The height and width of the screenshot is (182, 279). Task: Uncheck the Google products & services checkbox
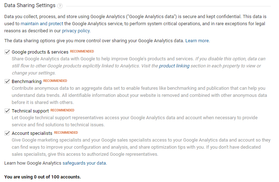tap(7, 52)
